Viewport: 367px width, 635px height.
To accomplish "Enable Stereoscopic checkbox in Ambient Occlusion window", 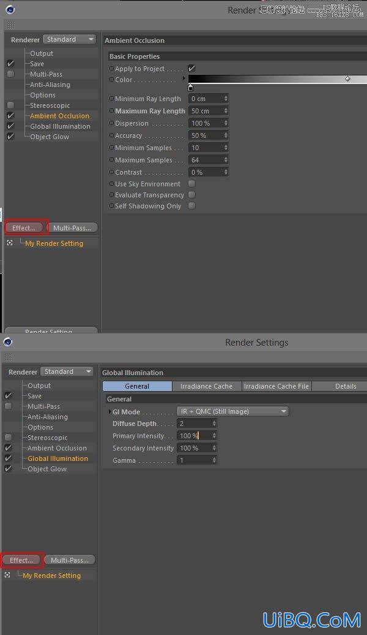I will (x=10, y=105).
